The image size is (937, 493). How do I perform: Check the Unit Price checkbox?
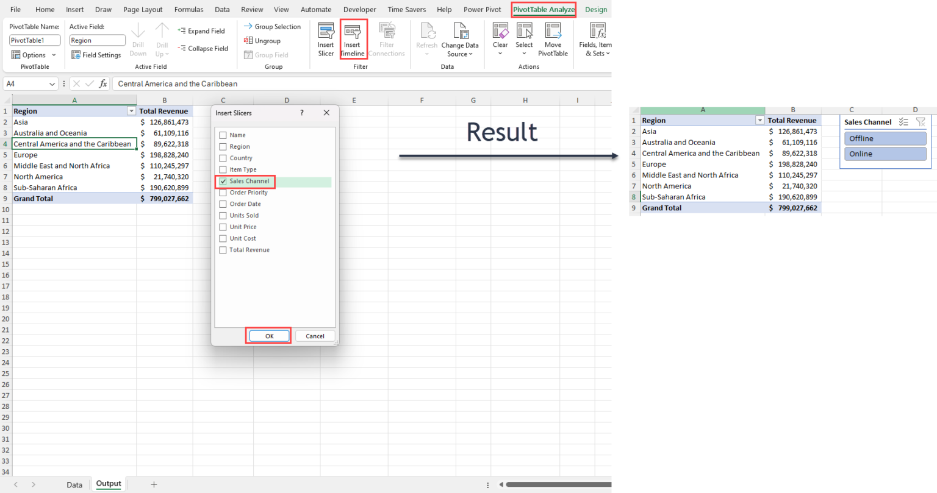coord(223,227)
